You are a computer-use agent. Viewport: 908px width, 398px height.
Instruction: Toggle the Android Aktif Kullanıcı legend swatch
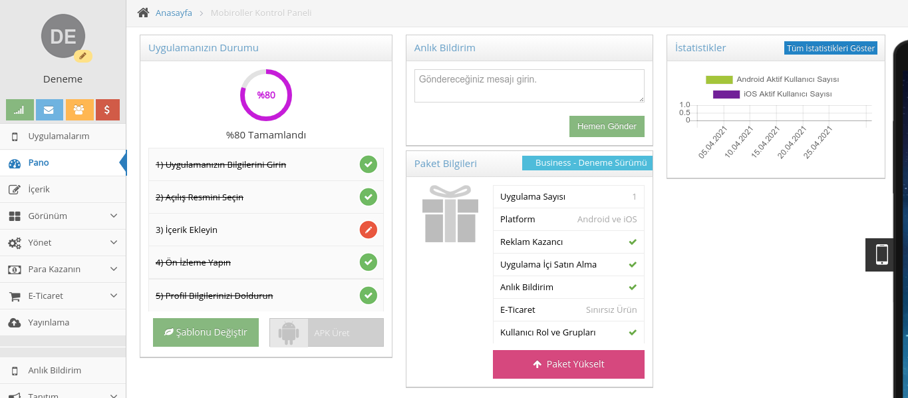pos(719,80)
